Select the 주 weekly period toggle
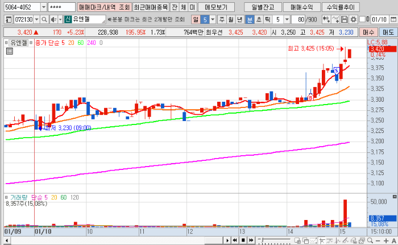The width and height of the screenshot is (398, 245). click(x=222, y=19)
